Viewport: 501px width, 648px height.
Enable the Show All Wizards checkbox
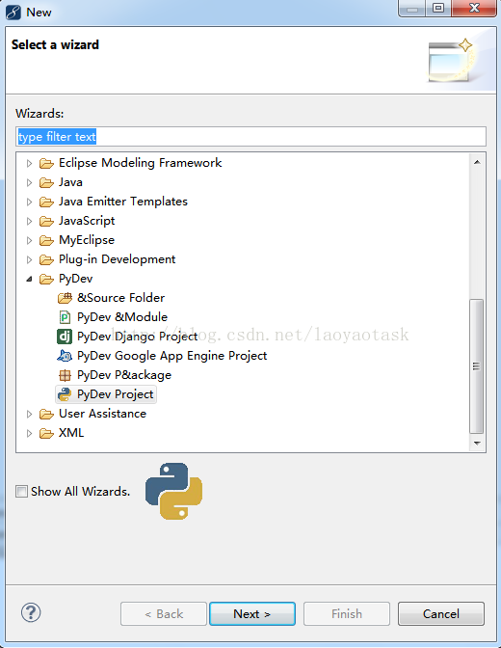click(21, 492)
